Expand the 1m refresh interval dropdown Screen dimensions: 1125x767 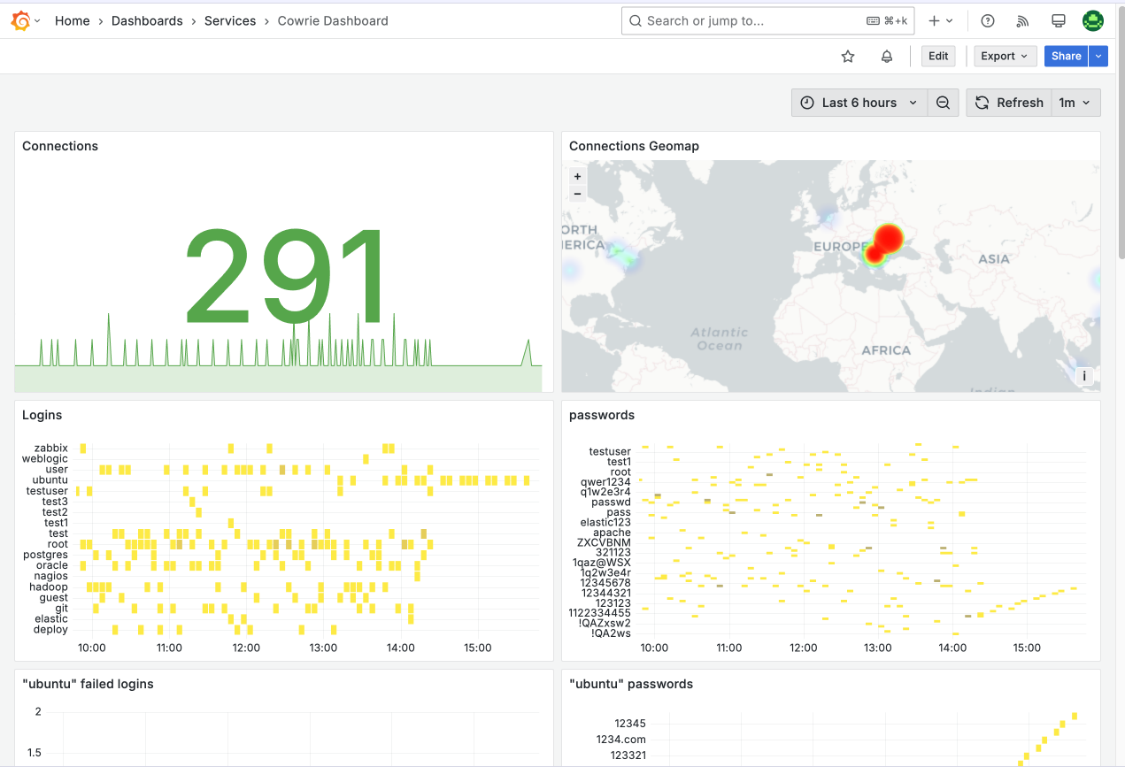(x=1076, y=103)
